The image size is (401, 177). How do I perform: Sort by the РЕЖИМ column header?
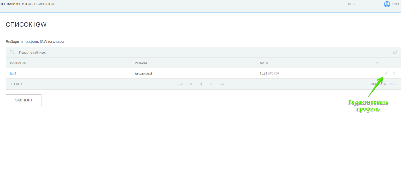click(x=141, y=63)
